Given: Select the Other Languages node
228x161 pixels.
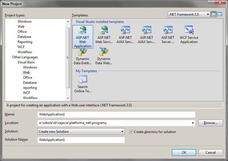Looking at the screenshot, I should 25,57.
